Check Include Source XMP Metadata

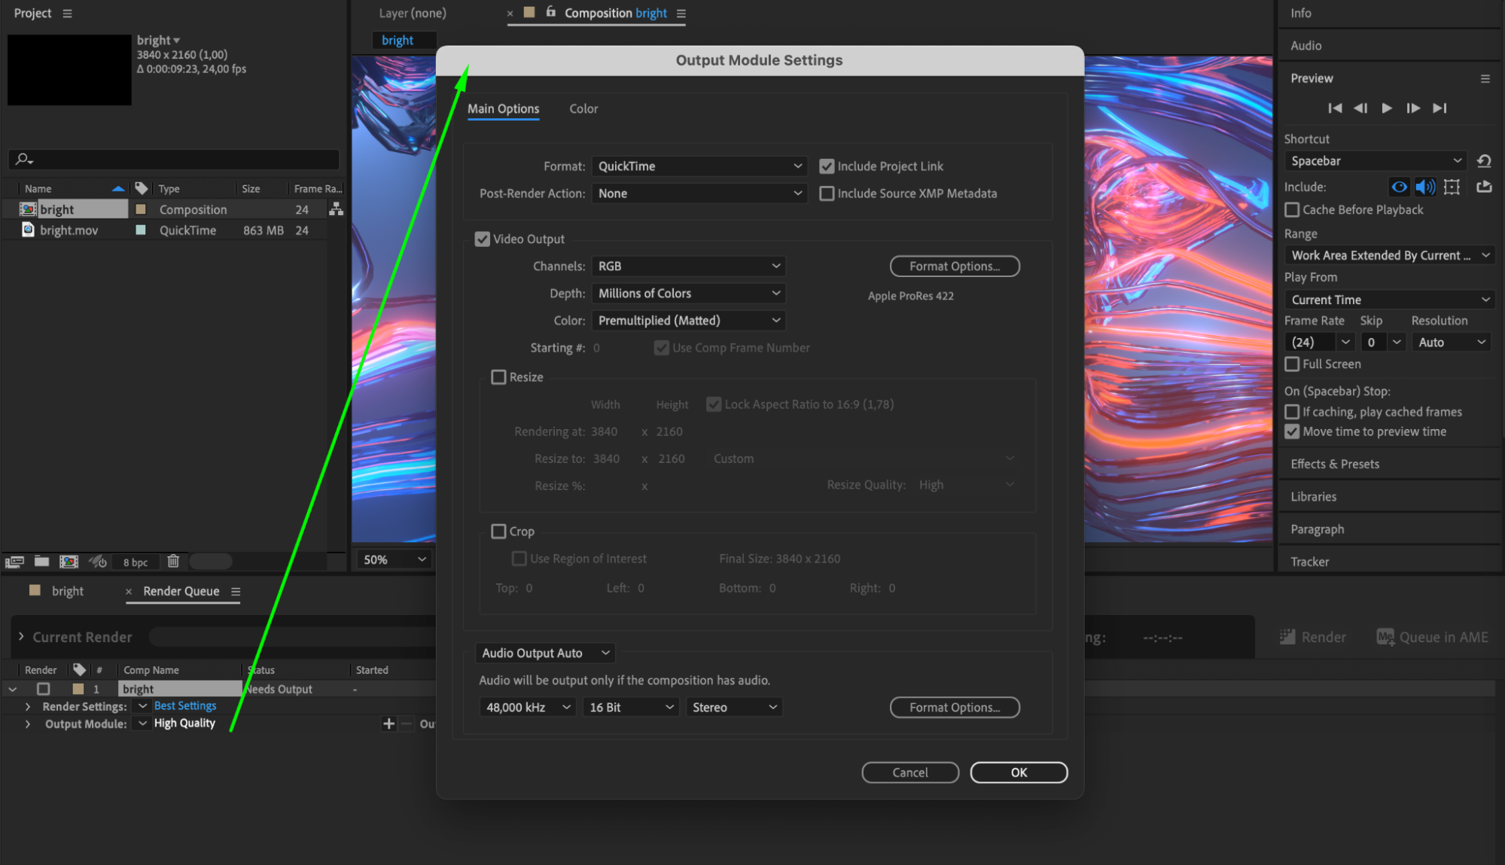tap(827, 193)
